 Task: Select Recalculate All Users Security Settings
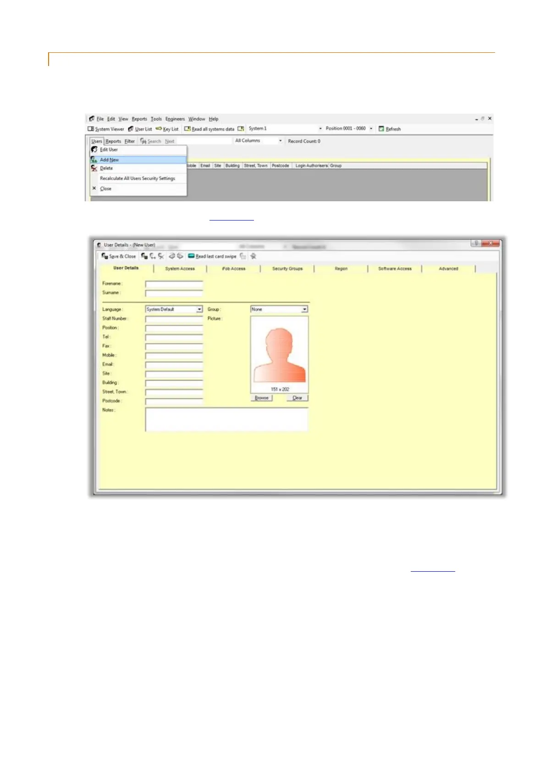138,178
